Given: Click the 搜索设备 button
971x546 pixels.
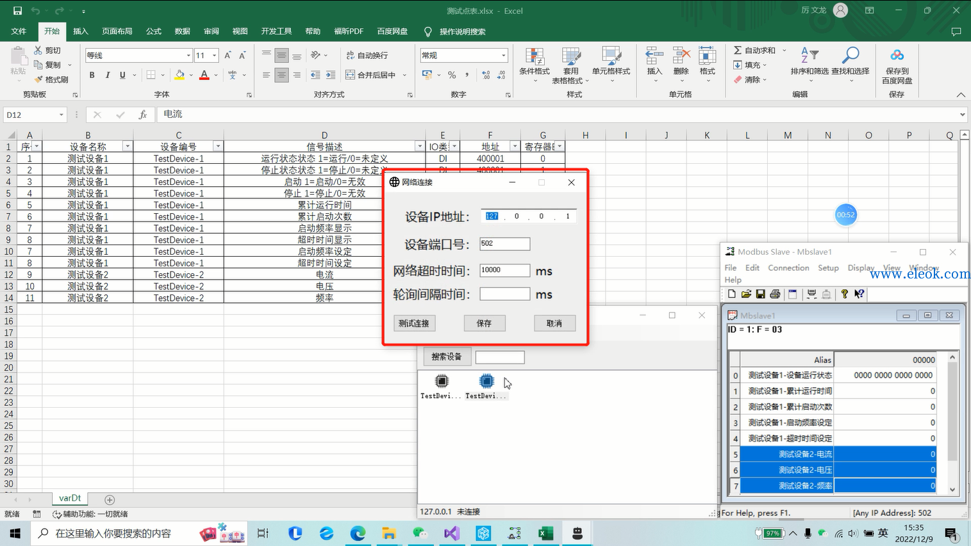Looking at the screenshot, I should pos(447,357).
